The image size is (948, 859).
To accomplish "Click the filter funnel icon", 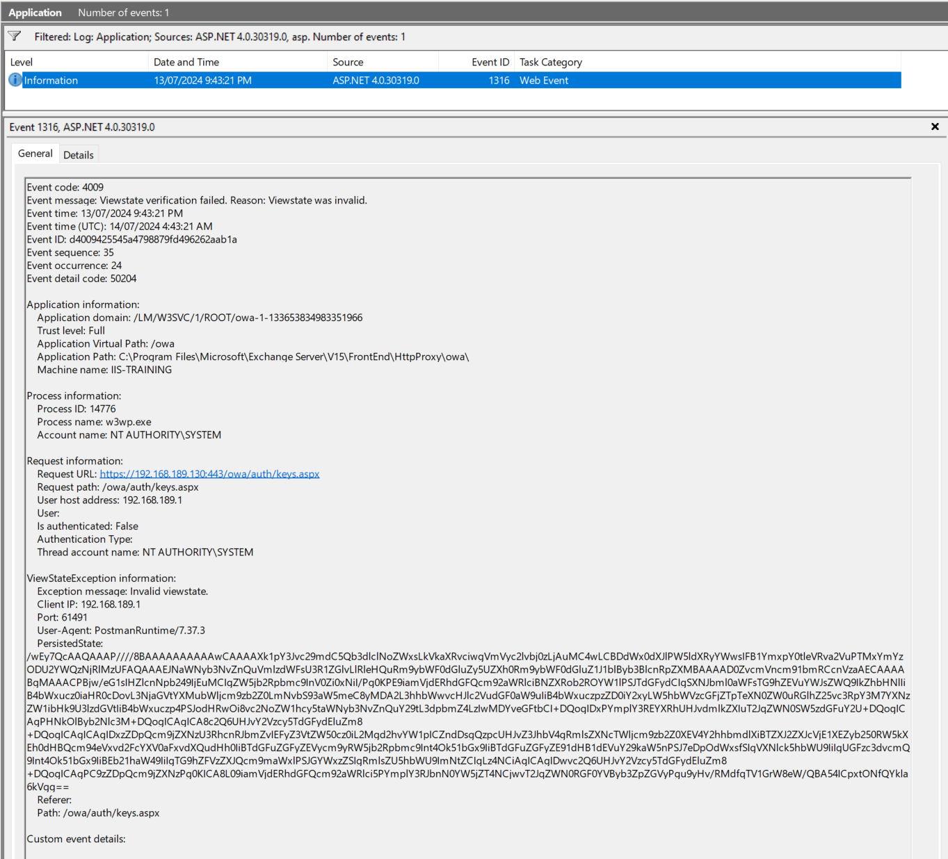I will [x=15, y=36].
